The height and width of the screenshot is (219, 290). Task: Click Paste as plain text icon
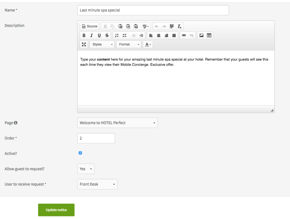coord(128,26)
